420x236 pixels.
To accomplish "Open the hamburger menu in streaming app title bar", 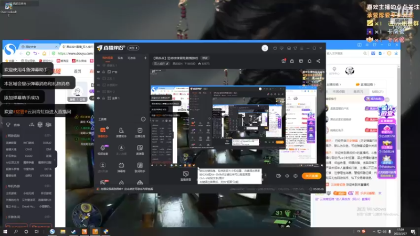I will 301,48.
